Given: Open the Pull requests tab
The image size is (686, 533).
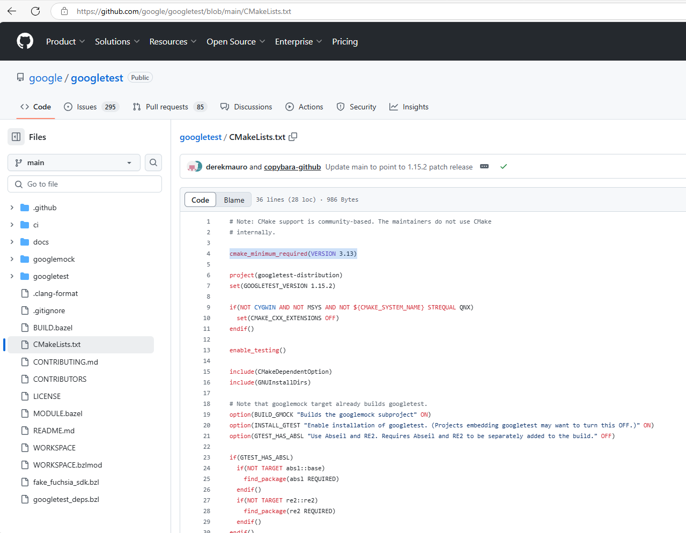Looking at the screenshot, I should click(x=169, y=107).
